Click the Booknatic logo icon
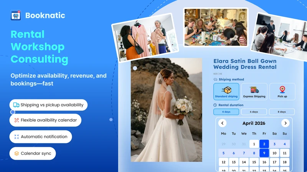Viewport: 307px width, 172px height. click(x=16, y=15)
